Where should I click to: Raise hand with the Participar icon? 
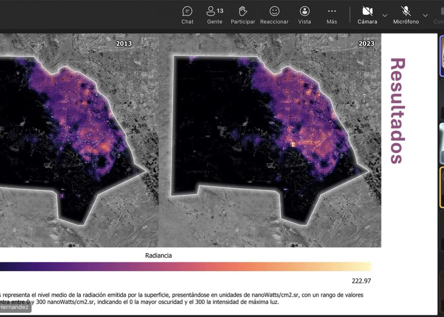coord(243,15)
